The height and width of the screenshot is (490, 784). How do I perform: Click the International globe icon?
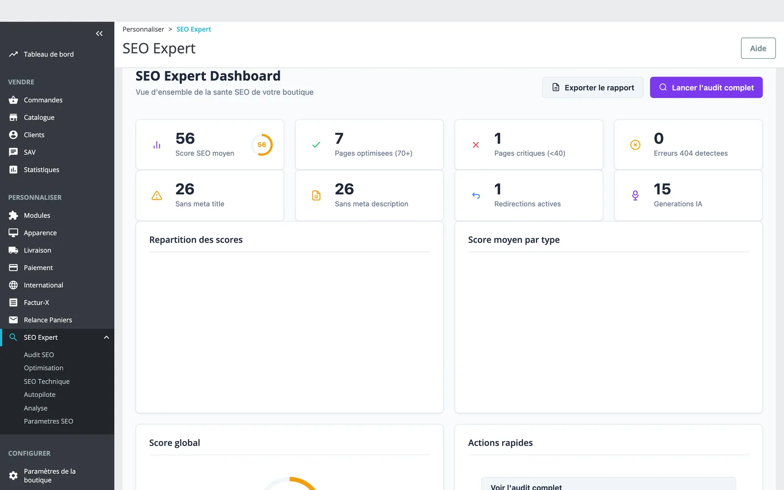[13, 285]
